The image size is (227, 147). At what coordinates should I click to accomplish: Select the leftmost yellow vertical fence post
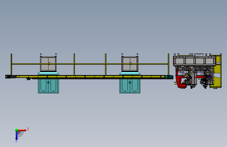point(11,64)
